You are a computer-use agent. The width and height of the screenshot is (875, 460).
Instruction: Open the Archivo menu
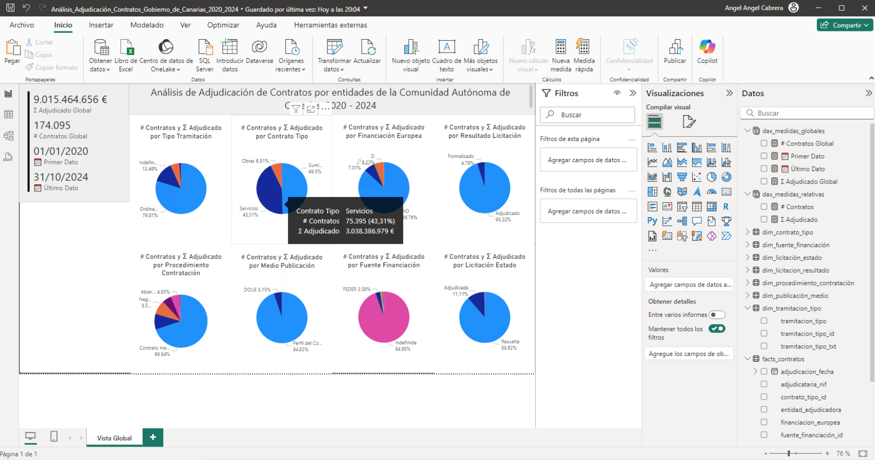coord(22,25)
